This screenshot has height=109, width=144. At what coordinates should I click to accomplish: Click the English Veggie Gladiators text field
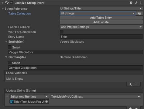[75, 52]
